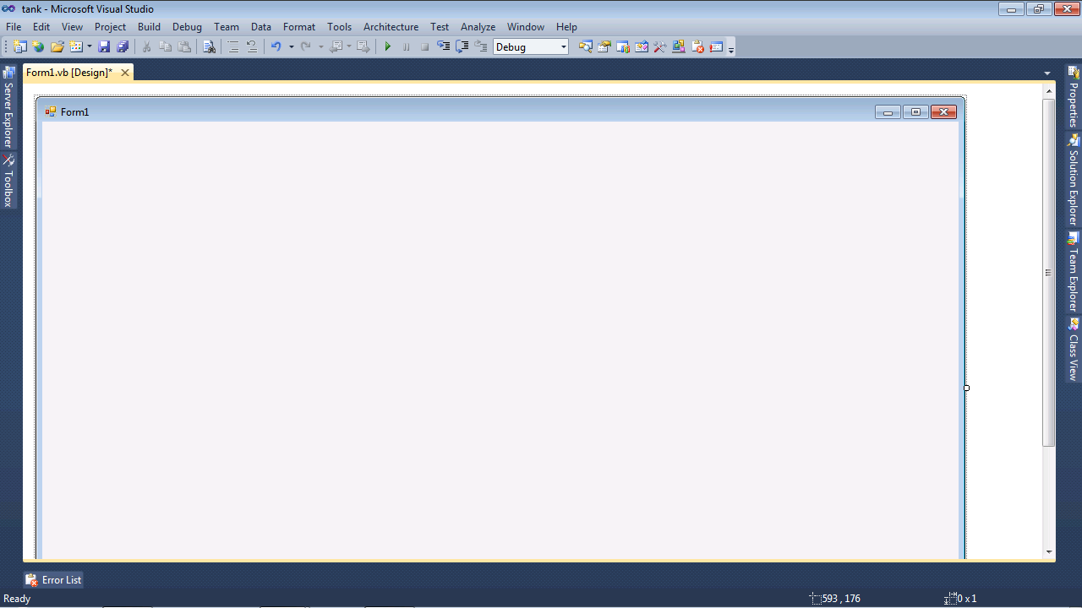Start debugging with green play icon
Viewport: 1082px width, 608px height.
tap(388, 47)
